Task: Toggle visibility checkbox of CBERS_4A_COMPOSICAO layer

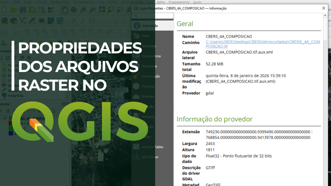Action: coord(5,119)
